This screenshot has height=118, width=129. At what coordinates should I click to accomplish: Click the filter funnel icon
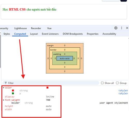coord(6,83)
